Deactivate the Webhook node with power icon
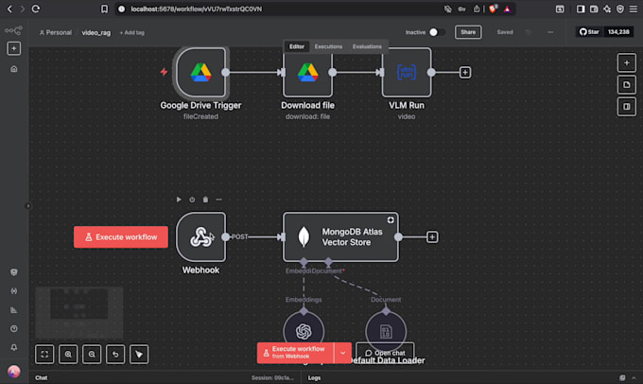643x384 pixels. [x=192, y=200]
